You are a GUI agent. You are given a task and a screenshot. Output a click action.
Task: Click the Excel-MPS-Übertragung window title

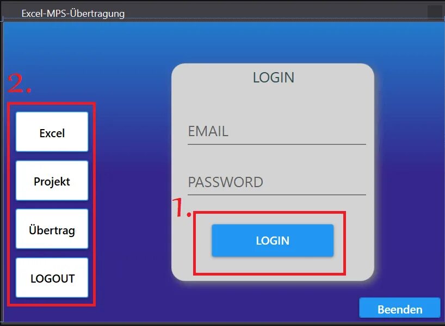(x=73, y=14)
